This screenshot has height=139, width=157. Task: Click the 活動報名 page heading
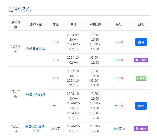point(20,10)
